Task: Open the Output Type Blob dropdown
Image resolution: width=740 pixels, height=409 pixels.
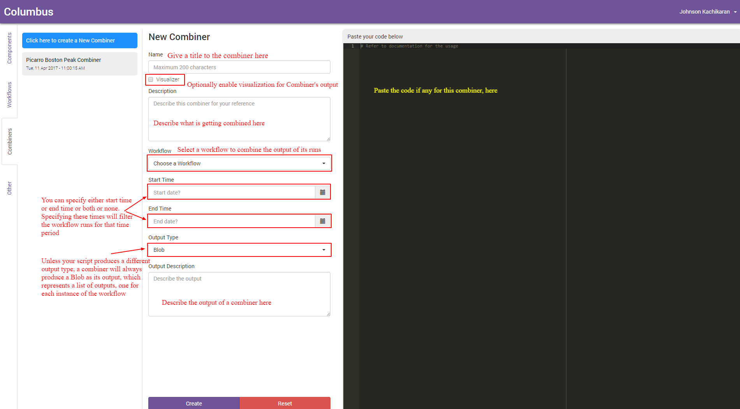Action: click(x=239, y=250)
